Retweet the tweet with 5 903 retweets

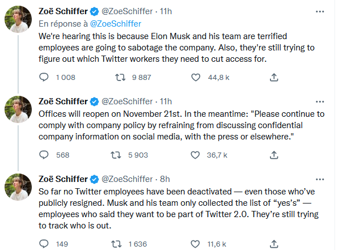[x=116, y=155]
